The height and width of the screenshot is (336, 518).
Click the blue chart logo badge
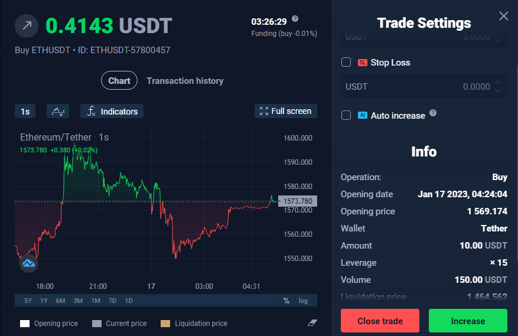click(28, 263)
